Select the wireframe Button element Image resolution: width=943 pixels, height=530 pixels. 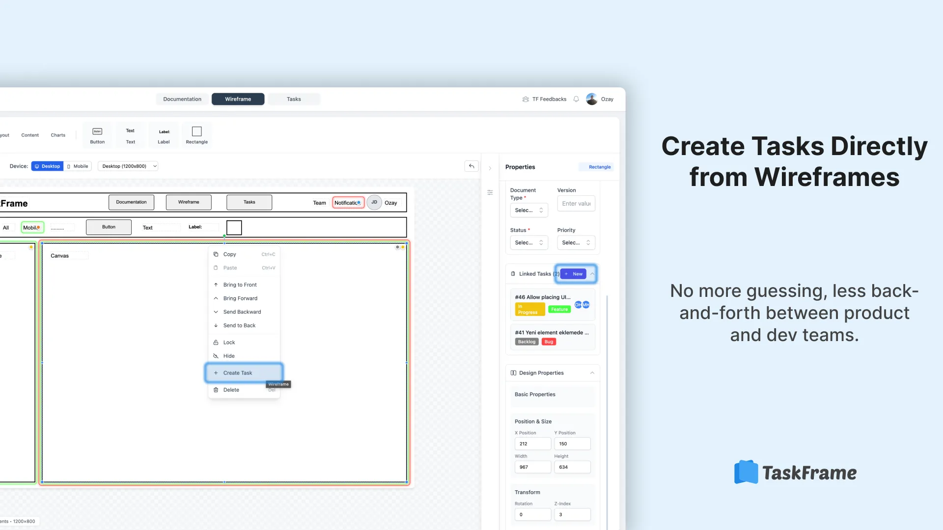pyautogui.click(x=109, y=227)
